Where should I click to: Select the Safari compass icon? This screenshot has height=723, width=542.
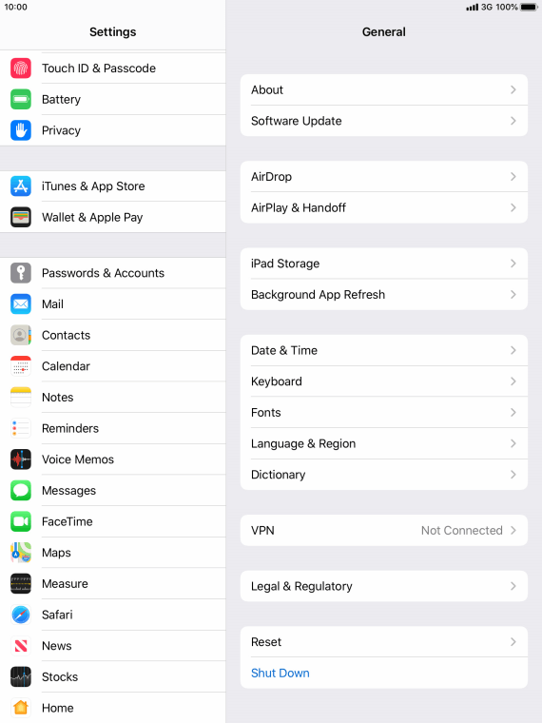click(x=21, y=615)
